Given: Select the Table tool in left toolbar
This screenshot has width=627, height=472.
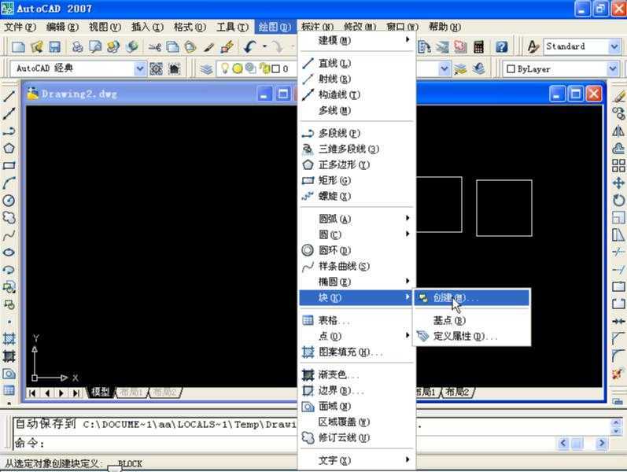Looking at the screenshot, I should click(x=9, y=390).
